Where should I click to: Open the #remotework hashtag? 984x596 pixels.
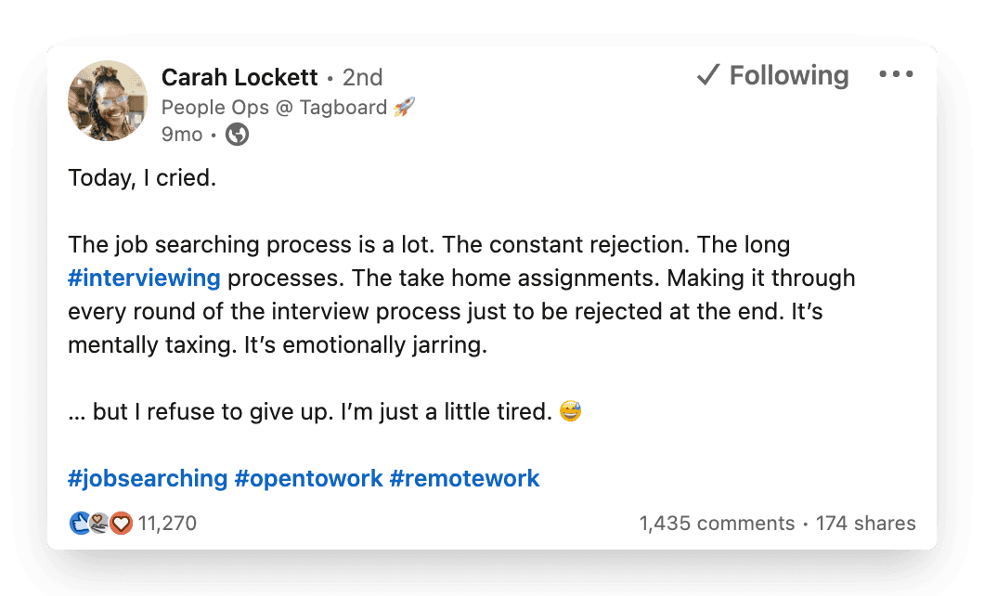pyautogui.click(x=464, y=478)
